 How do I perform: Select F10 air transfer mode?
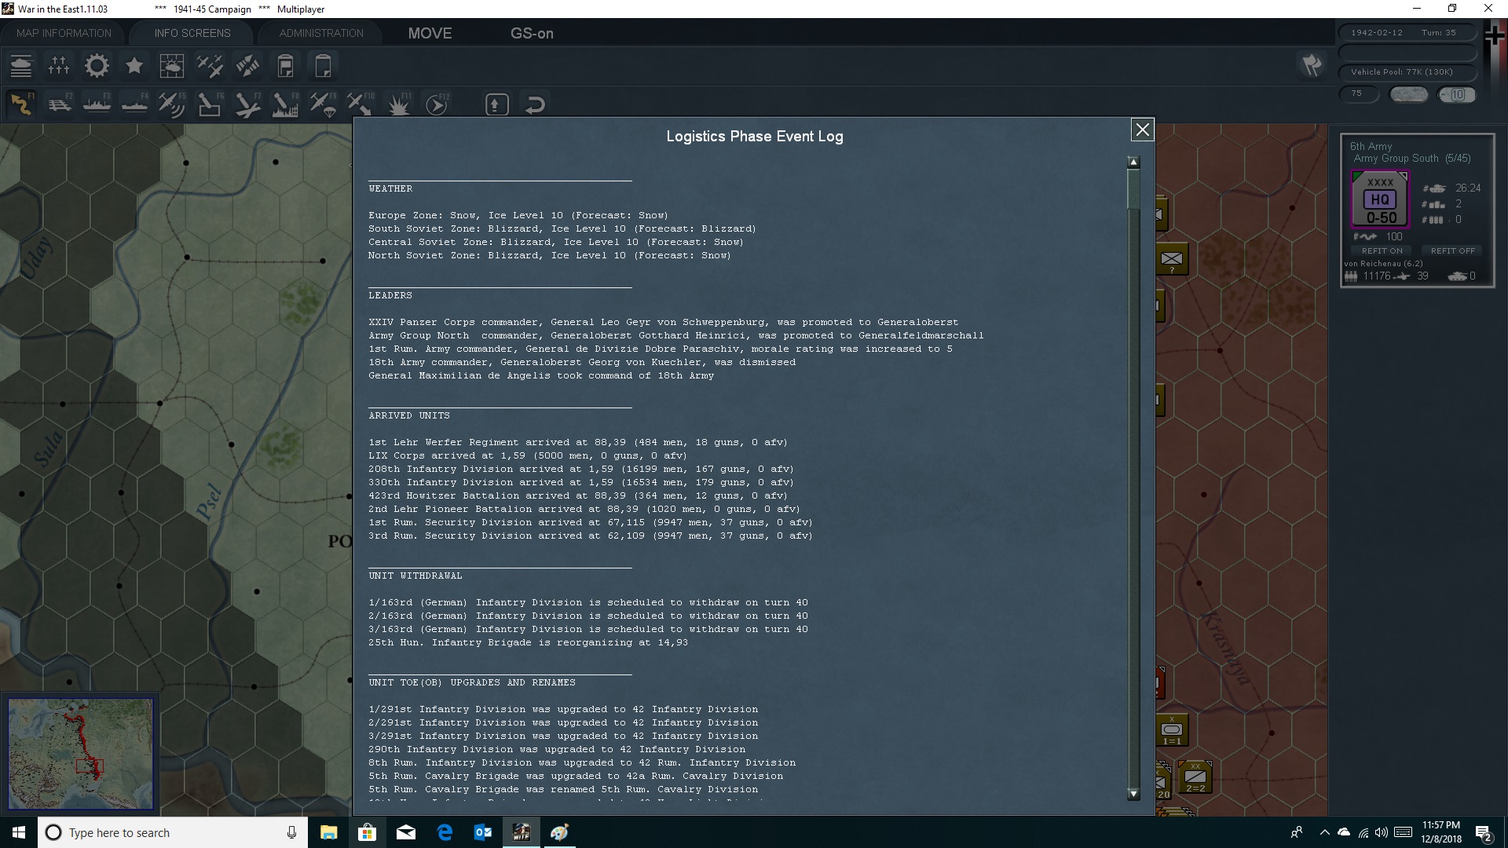[361, 104]
